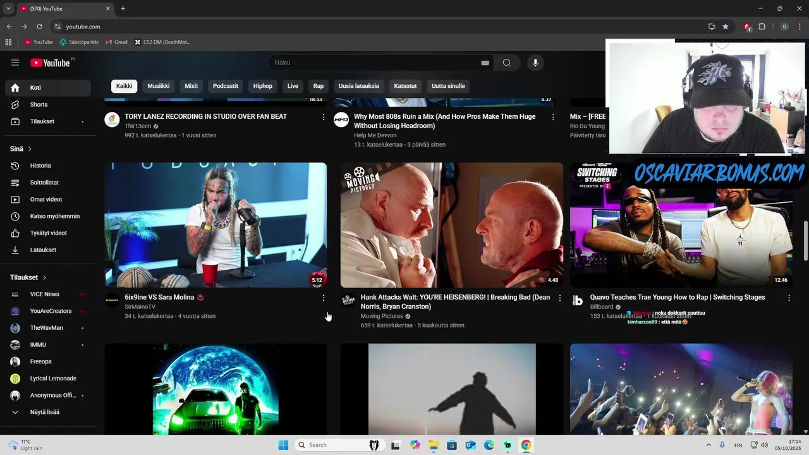The image size is (809, 455).
Task: Open TheWavWan subscription
Action: (x=48, y=328)
